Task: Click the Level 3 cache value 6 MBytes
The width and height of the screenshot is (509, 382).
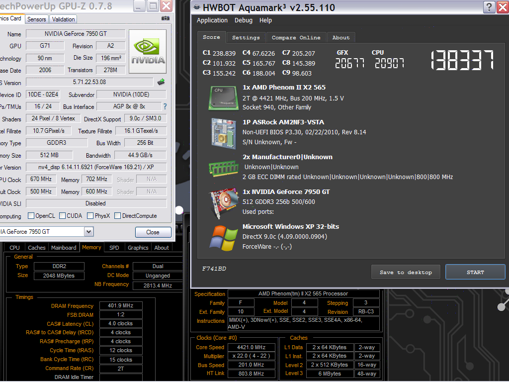Action: tap(330, 374)
